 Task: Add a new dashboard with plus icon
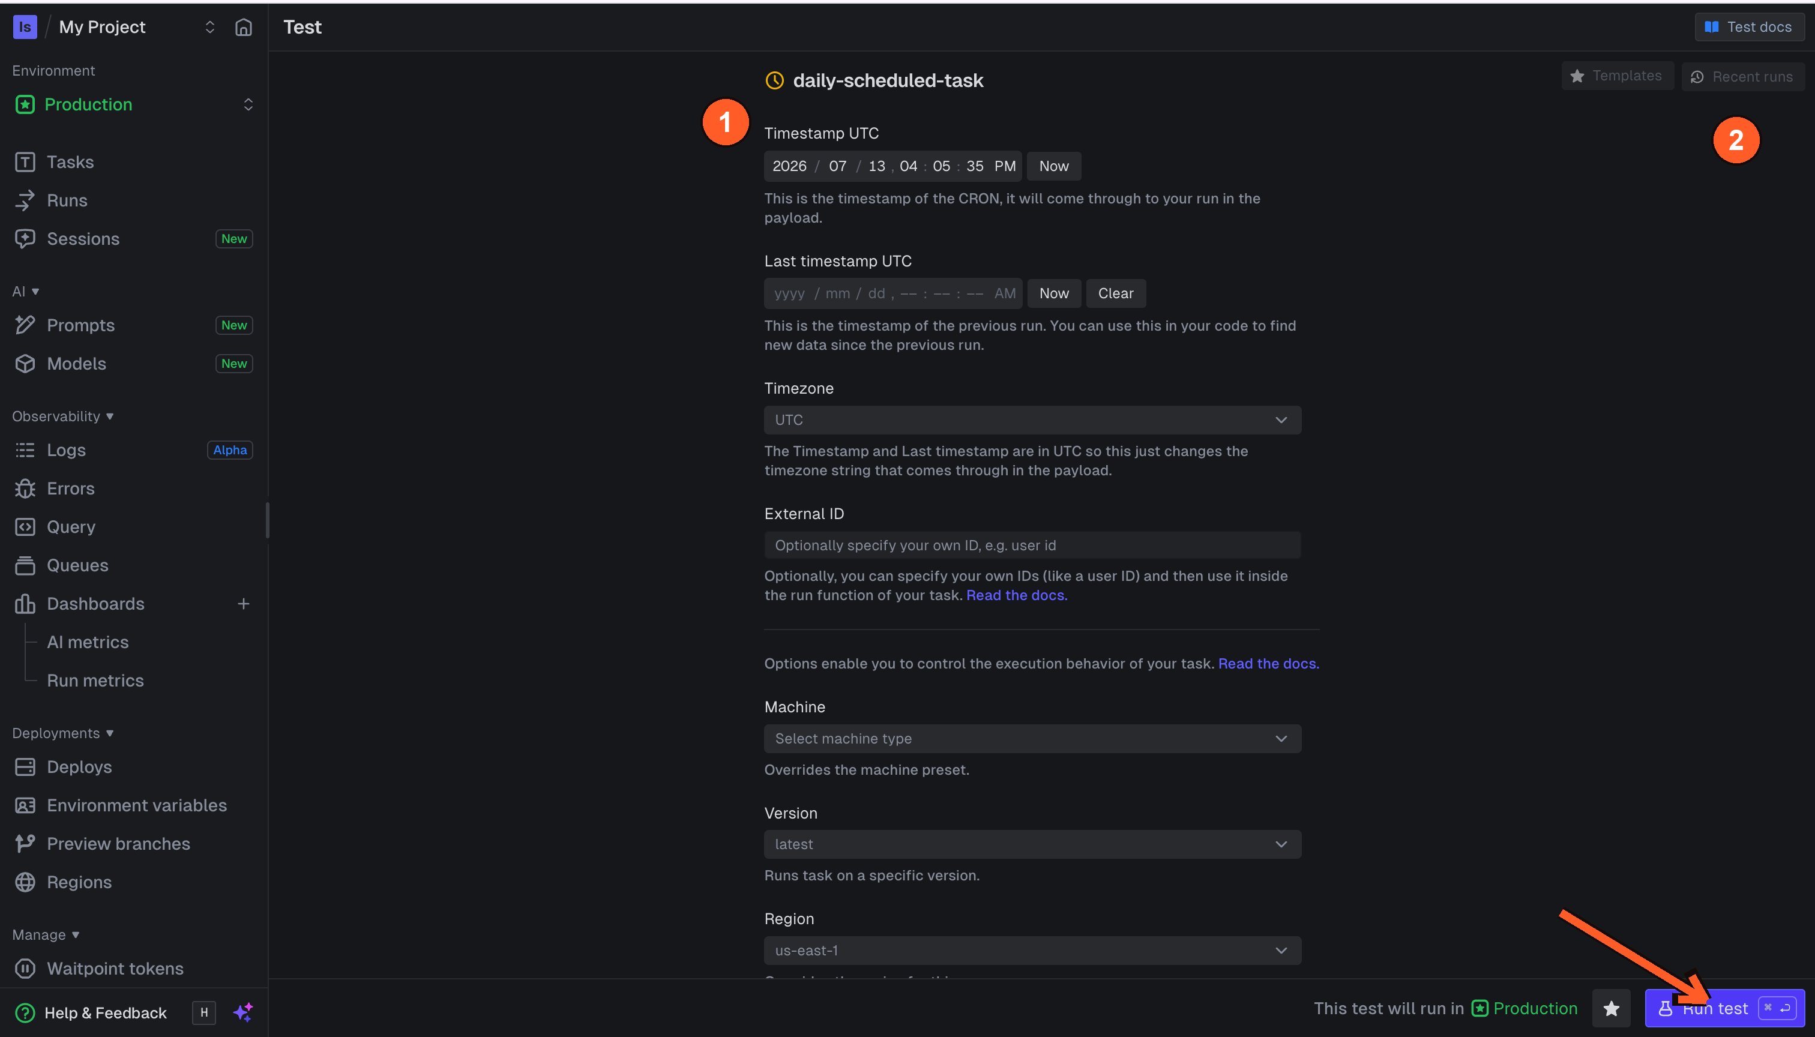[243, 604]
